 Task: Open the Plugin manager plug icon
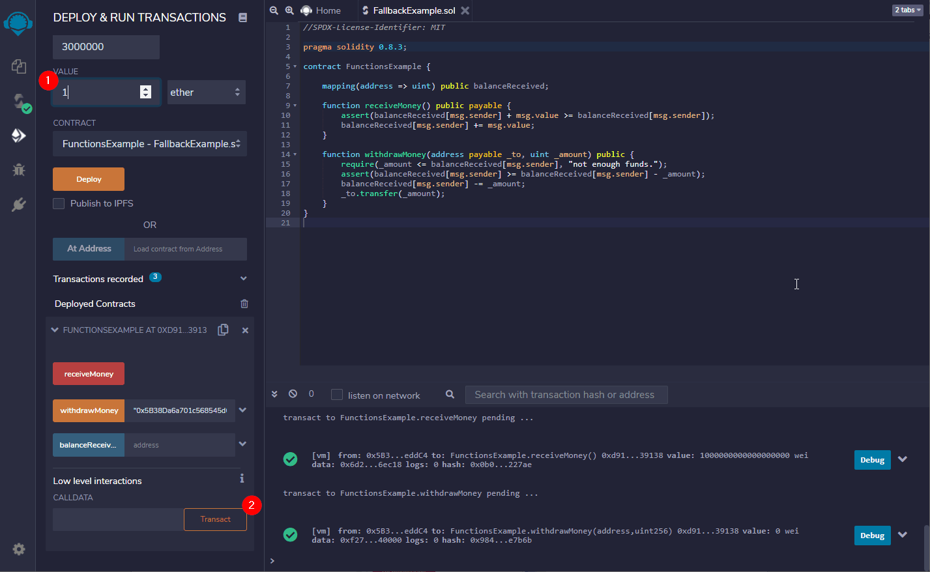[x=18, y=205]
